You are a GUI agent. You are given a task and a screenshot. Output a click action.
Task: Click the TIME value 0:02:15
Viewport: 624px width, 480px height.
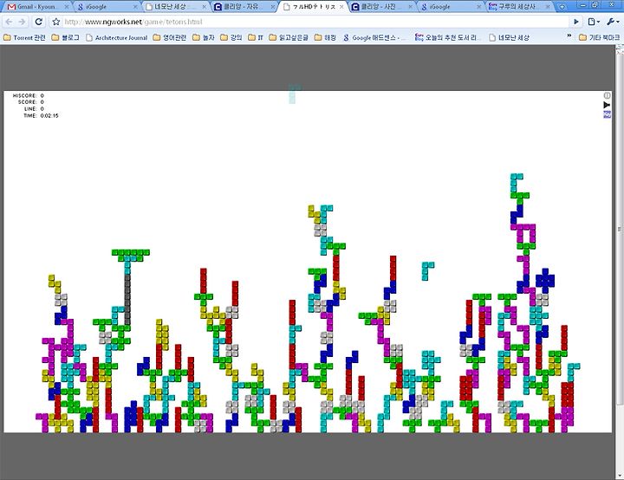click(x=49, y=115)
